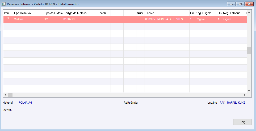Screen dimensions: 256x131
Task: Click Cigam under Un. Neg. Origem
Action: click(201, 19)
